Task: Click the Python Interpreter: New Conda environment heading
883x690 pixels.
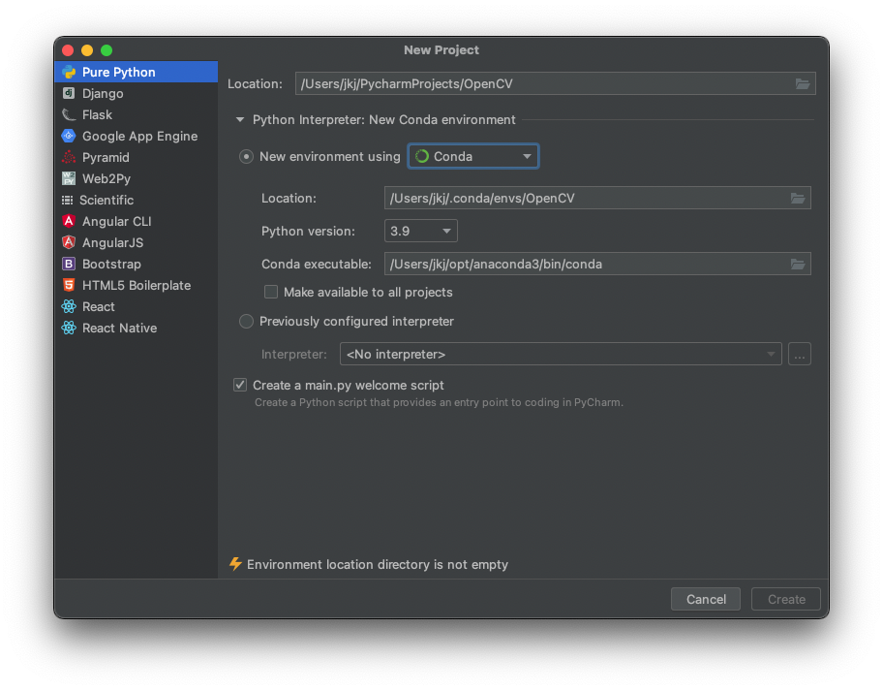Action: (x=384, y=119)
